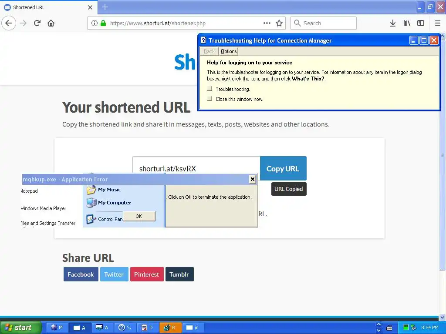Open Firefox library icon
This screenshot has height=334, width=446.
click(x=407, y=23)
